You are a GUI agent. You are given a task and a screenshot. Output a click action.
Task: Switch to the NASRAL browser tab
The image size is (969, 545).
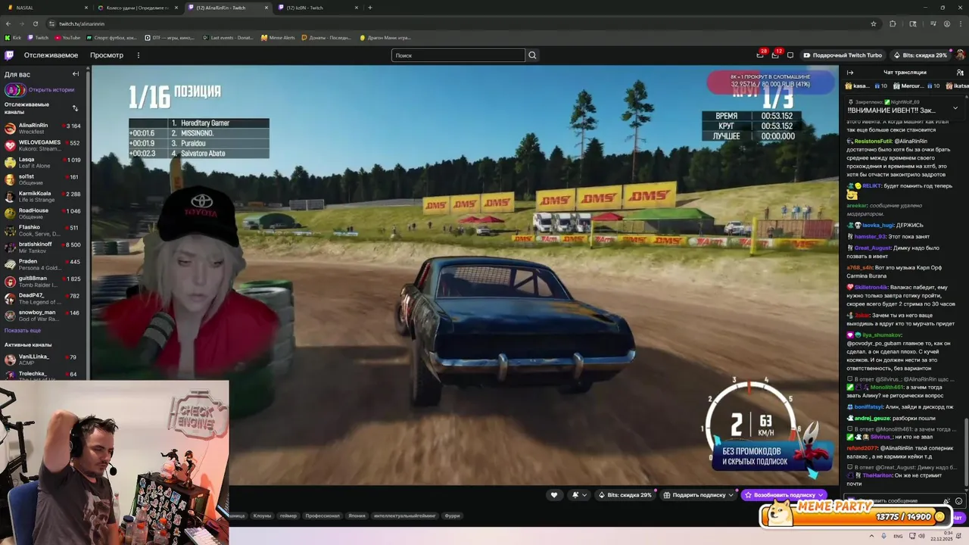click(45, 8)
